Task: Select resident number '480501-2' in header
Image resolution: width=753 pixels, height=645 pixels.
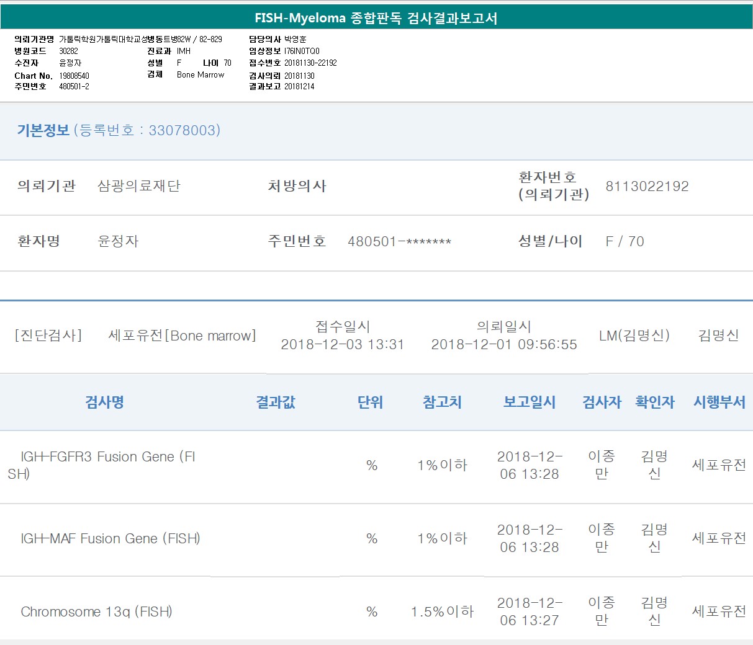Action: point(74,86)
